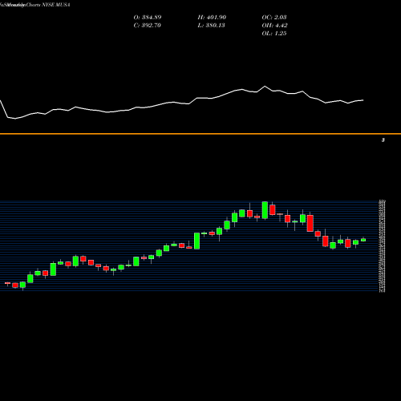Click the 'OL: 1.25' reading
The image size is (401, 401).
[x=274, y=34]
